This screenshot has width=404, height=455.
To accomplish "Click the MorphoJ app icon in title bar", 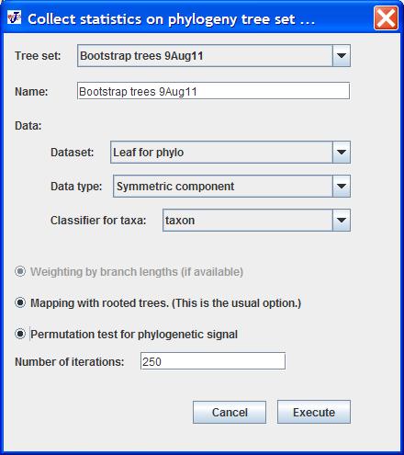I will click(x=15, y=17).
